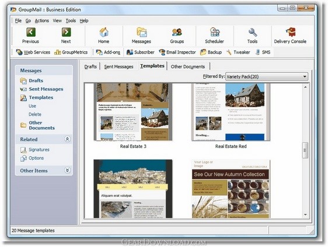Image resolution: width=328 pixels, height=247 pixels.
Task: Click the 20 Message templates status text
Action: 33,231
